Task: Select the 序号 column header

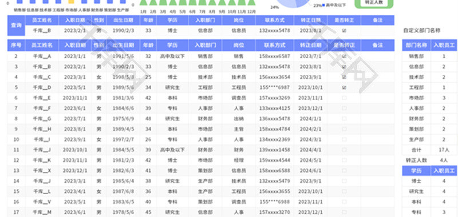Action: pyautogui.click(x=16, y=45)
